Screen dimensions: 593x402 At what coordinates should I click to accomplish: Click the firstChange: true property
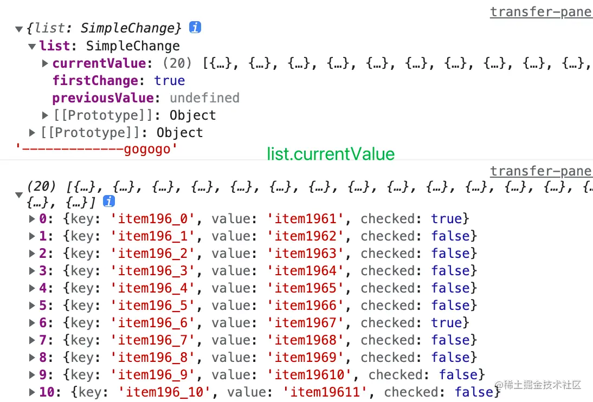click(118, 81)
